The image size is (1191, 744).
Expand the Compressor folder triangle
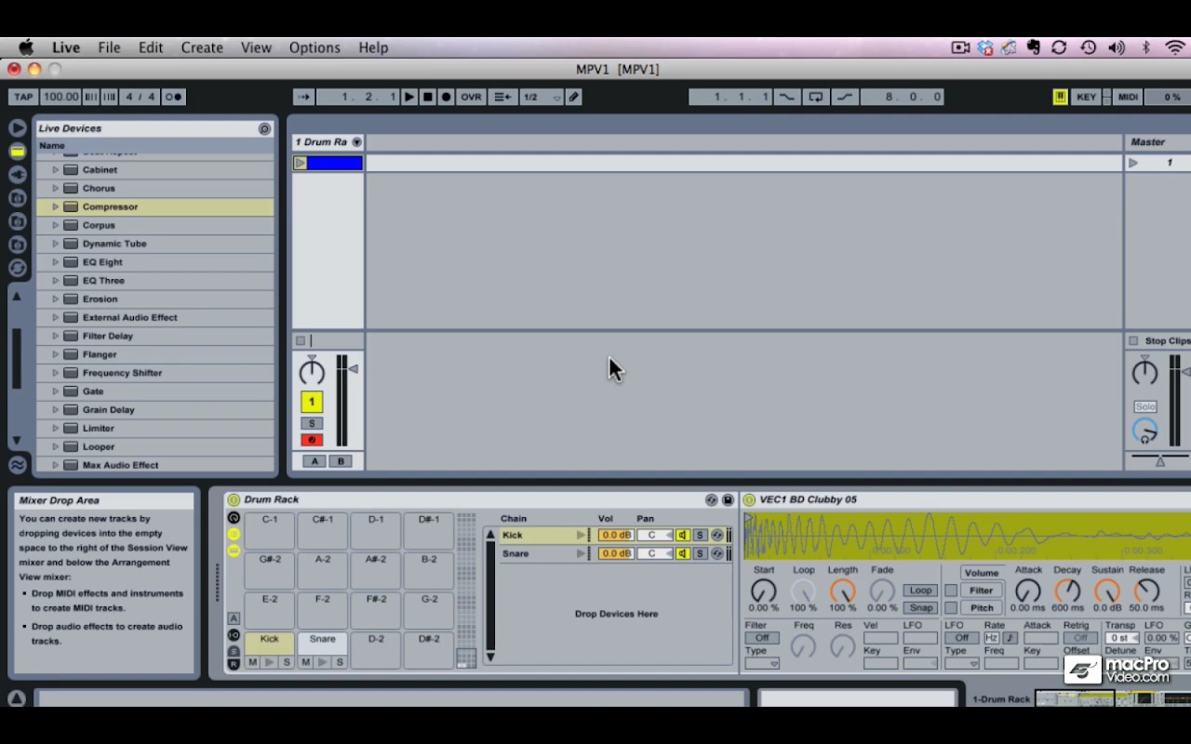(x=56, y=207)
